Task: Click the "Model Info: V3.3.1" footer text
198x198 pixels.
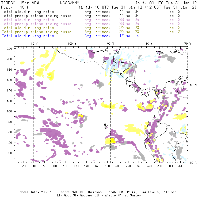Action: click(36, 192)
